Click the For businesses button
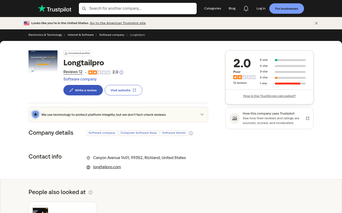Screen dimensions: 342x213 (x=286, y=8)
